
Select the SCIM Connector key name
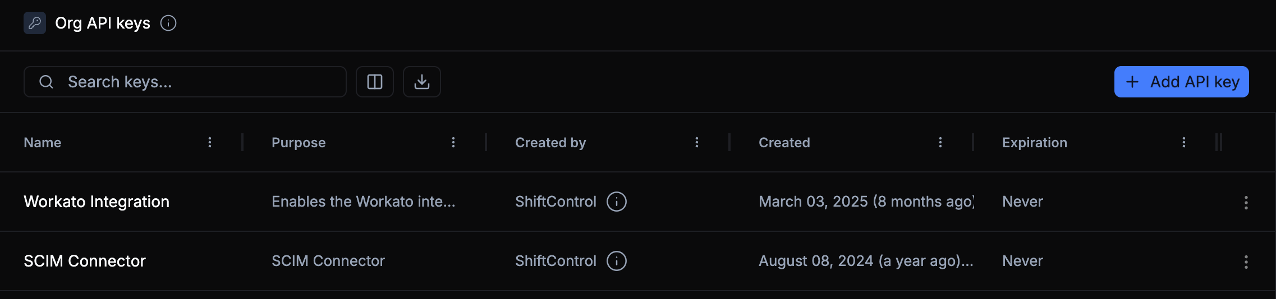[85, 261]
